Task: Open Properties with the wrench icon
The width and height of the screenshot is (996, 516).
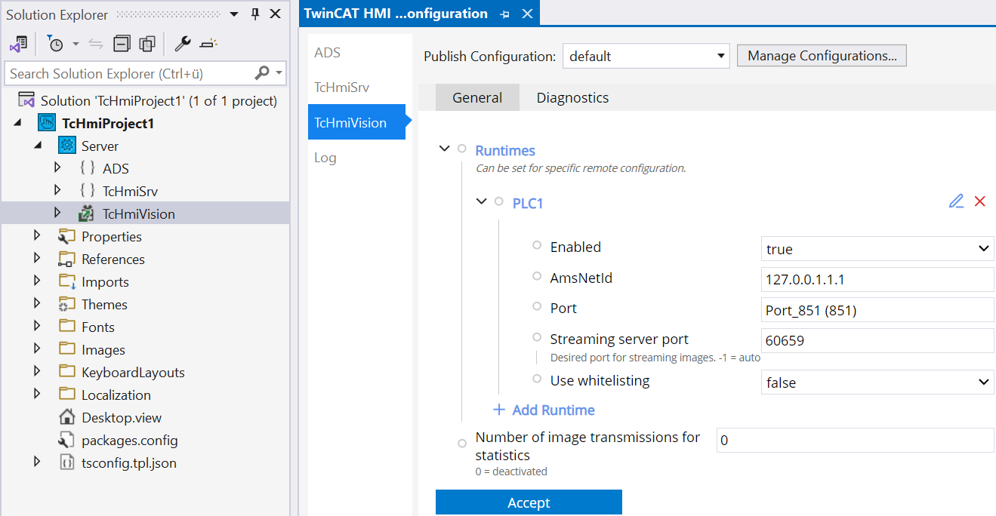Action: click(182, 44)
